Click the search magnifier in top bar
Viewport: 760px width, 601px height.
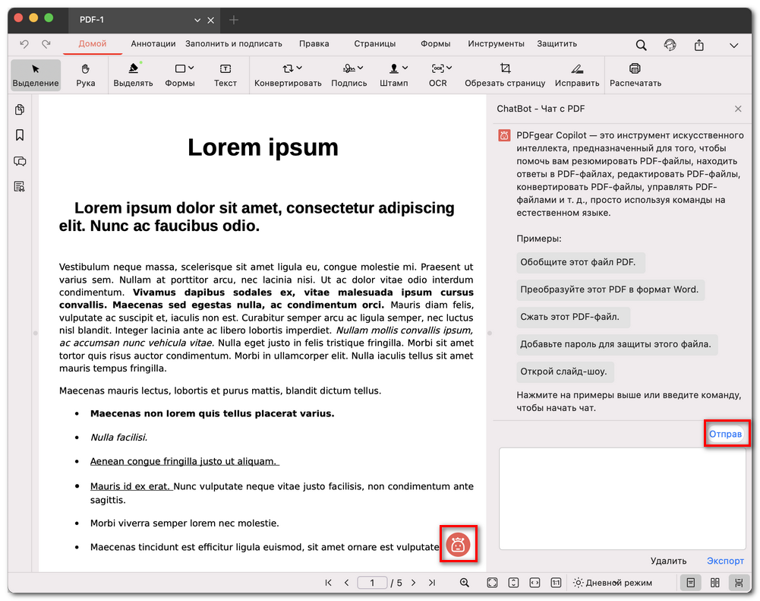point(642,45)
